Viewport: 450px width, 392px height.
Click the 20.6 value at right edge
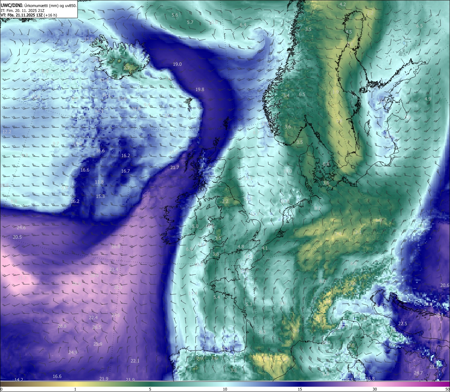coord(445,285)
